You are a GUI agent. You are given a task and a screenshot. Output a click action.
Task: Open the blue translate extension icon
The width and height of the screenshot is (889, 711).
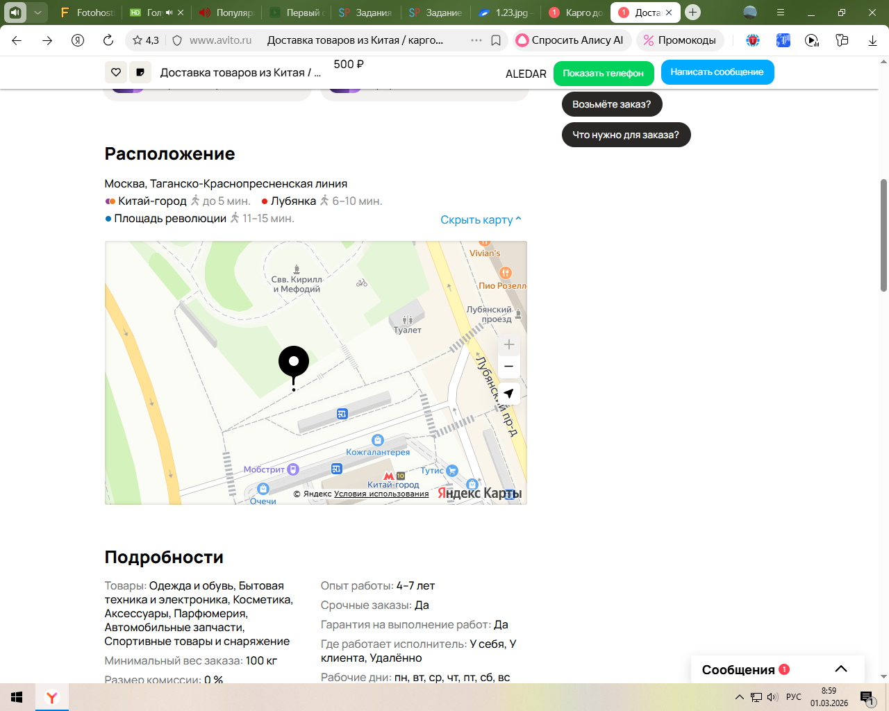[x=783, y=40]
